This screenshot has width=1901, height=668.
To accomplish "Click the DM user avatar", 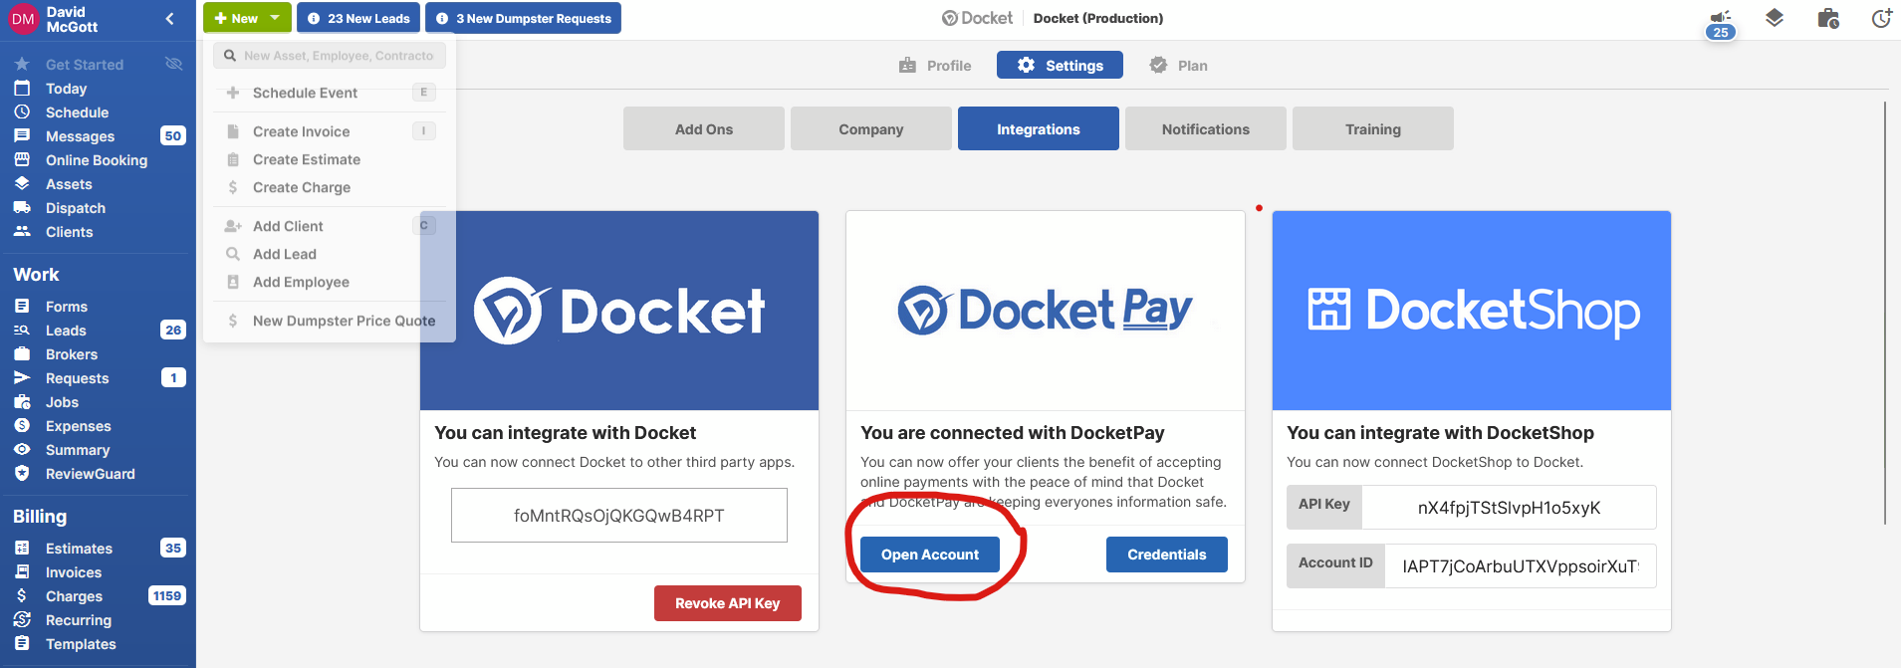I will click(x=23, y=19).
